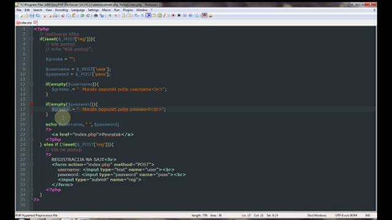Click the Find toolbar icon

coord(96,15)
